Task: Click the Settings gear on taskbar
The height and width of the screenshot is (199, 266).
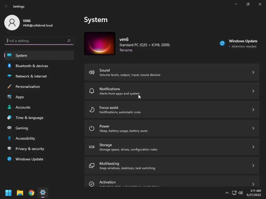Action: 43,193
